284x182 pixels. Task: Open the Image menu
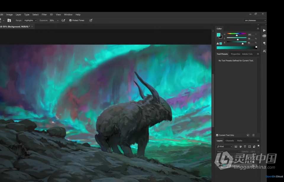[9, 15]
